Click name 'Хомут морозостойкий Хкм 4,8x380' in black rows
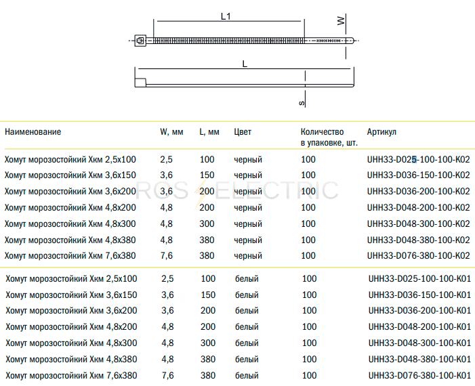 70,240
